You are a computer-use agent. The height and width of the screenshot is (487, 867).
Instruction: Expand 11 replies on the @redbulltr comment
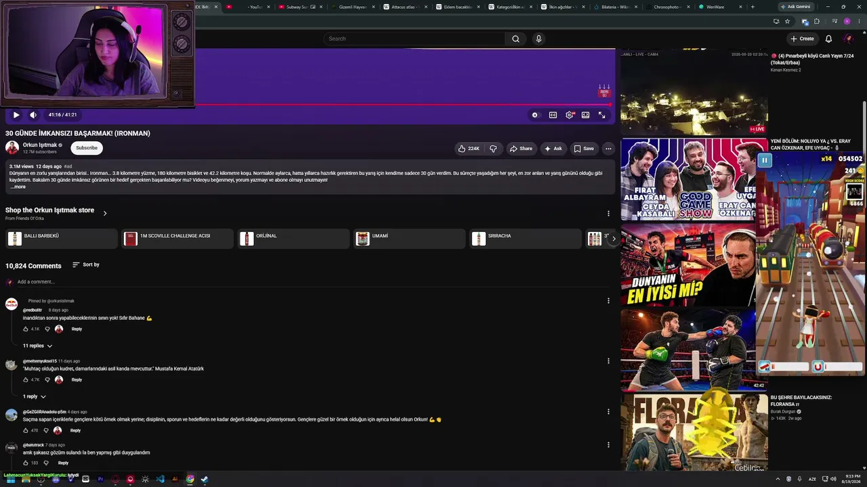pyautogui.click(x=38, y=346)
